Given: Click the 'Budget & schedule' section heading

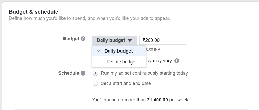Looking at the screenshot, I should 33,12.
